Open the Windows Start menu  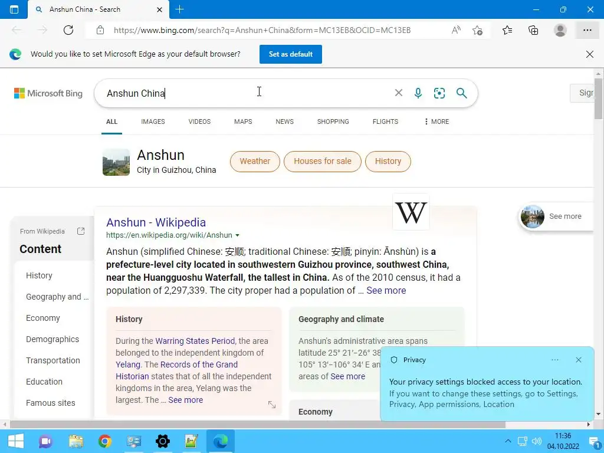16,441
